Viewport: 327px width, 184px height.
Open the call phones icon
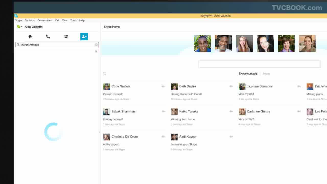click(x=48, y=36)
